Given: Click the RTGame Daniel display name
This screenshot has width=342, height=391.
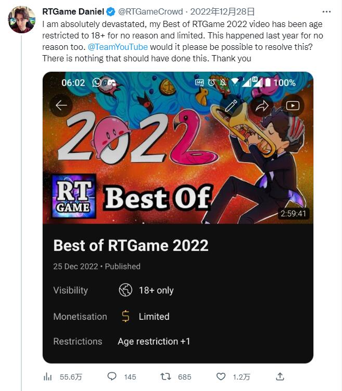Looking at the screenshot, I should [x=73, y=11].
